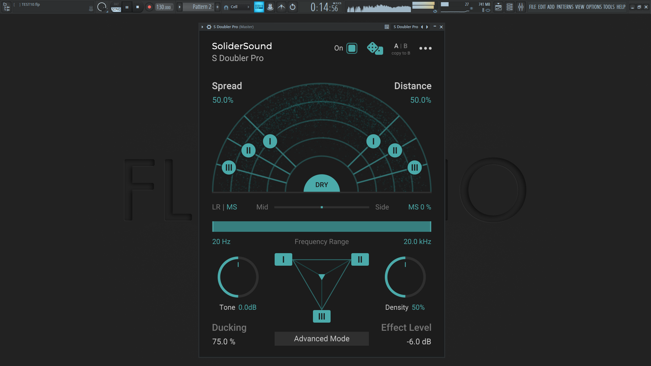Open the mixer window icon

pyautogui.click(x=520, y=7)
